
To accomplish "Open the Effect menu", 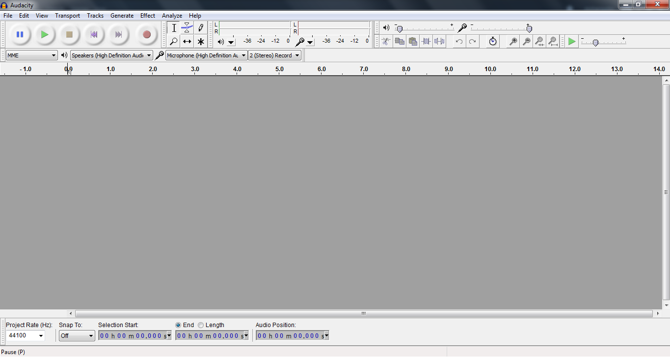I will [148, 16].
